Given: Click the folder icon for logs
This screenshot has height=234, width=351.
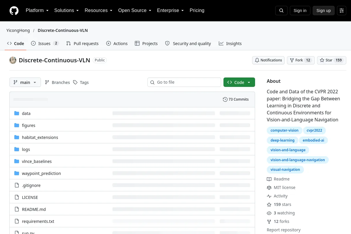Looking at the screenshot, I should point(17,149).
